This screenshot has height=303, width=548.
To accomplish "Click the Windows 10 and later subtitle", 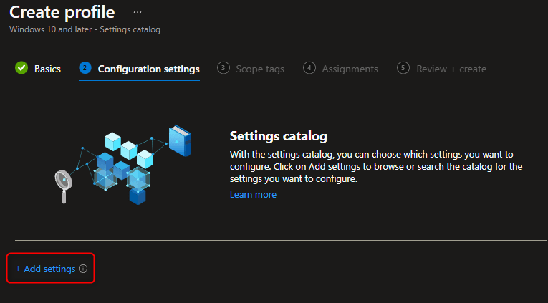I will coord(85,29).
